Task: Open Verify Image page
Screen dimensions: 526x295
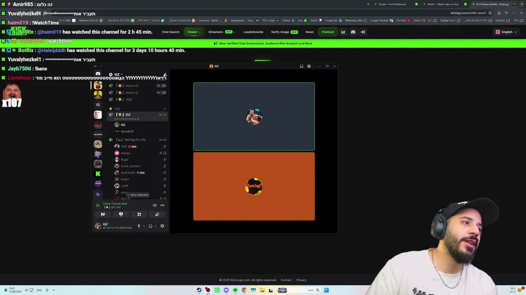Action: pyautogui.click(x=284, y=32)
